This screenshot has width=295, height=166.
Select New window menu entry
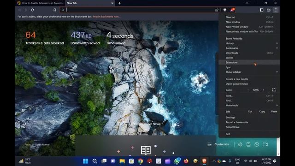pos(249,22)
